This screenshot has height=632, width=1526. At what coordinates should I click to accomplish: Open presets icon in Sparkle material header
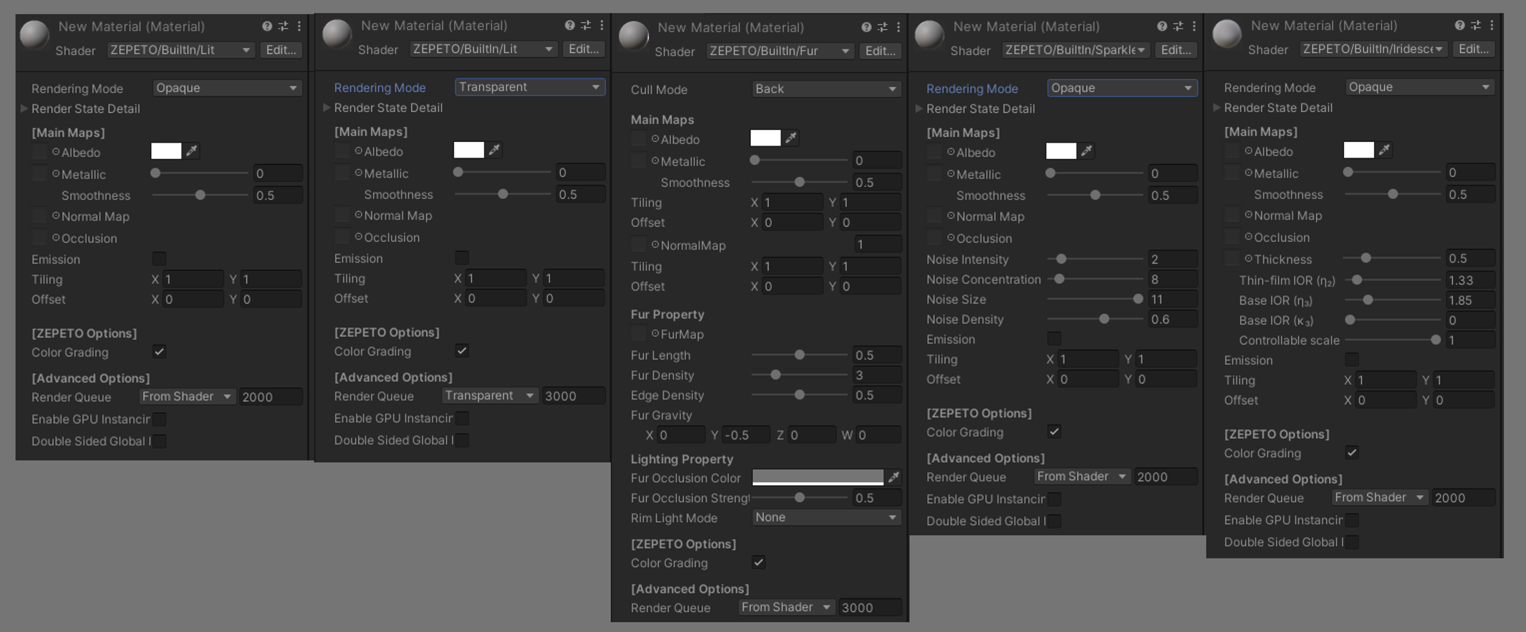click(x=1178, y=26)
